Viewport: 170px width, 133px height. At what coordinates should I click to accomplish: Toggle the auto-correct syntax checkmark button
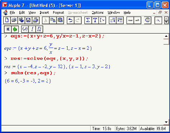(x=25, y=29)
